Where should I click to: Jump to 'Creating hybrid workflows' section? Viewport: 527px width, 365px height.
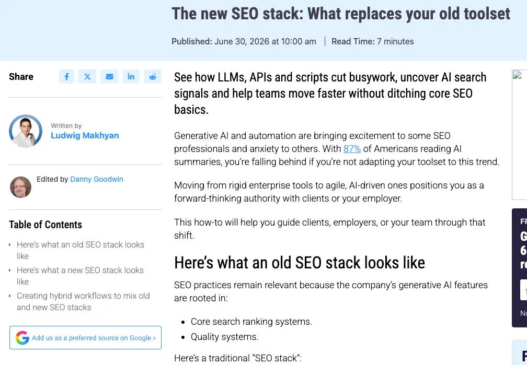point(83,301)
